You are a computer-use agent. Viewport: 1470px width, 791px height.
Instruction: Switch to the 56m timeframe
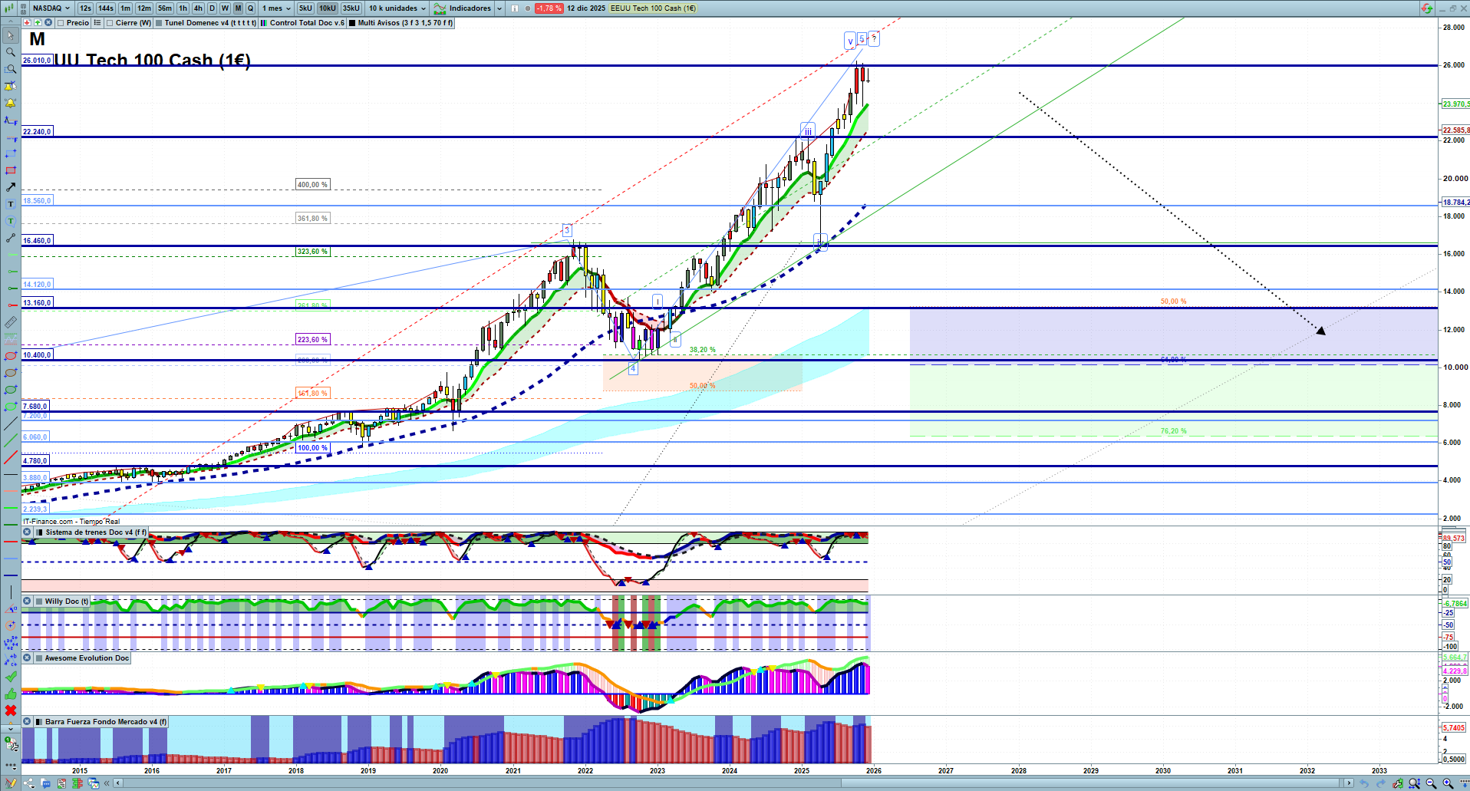point(165,8)
